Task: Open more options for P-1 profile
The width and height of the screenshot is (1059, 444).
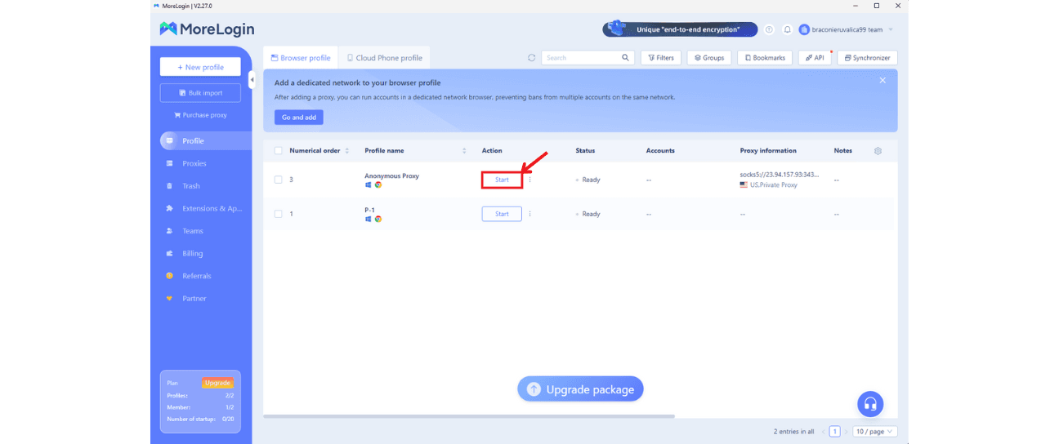Action: (x=529, y=214)
